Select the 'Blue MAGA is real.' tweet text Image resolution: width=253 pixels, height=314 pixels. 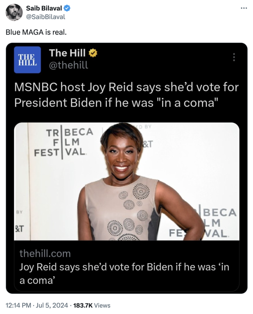pos(36,32)
